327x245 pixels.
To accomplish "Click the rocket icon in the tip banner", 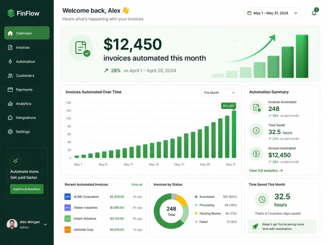I will coord(255,226).
